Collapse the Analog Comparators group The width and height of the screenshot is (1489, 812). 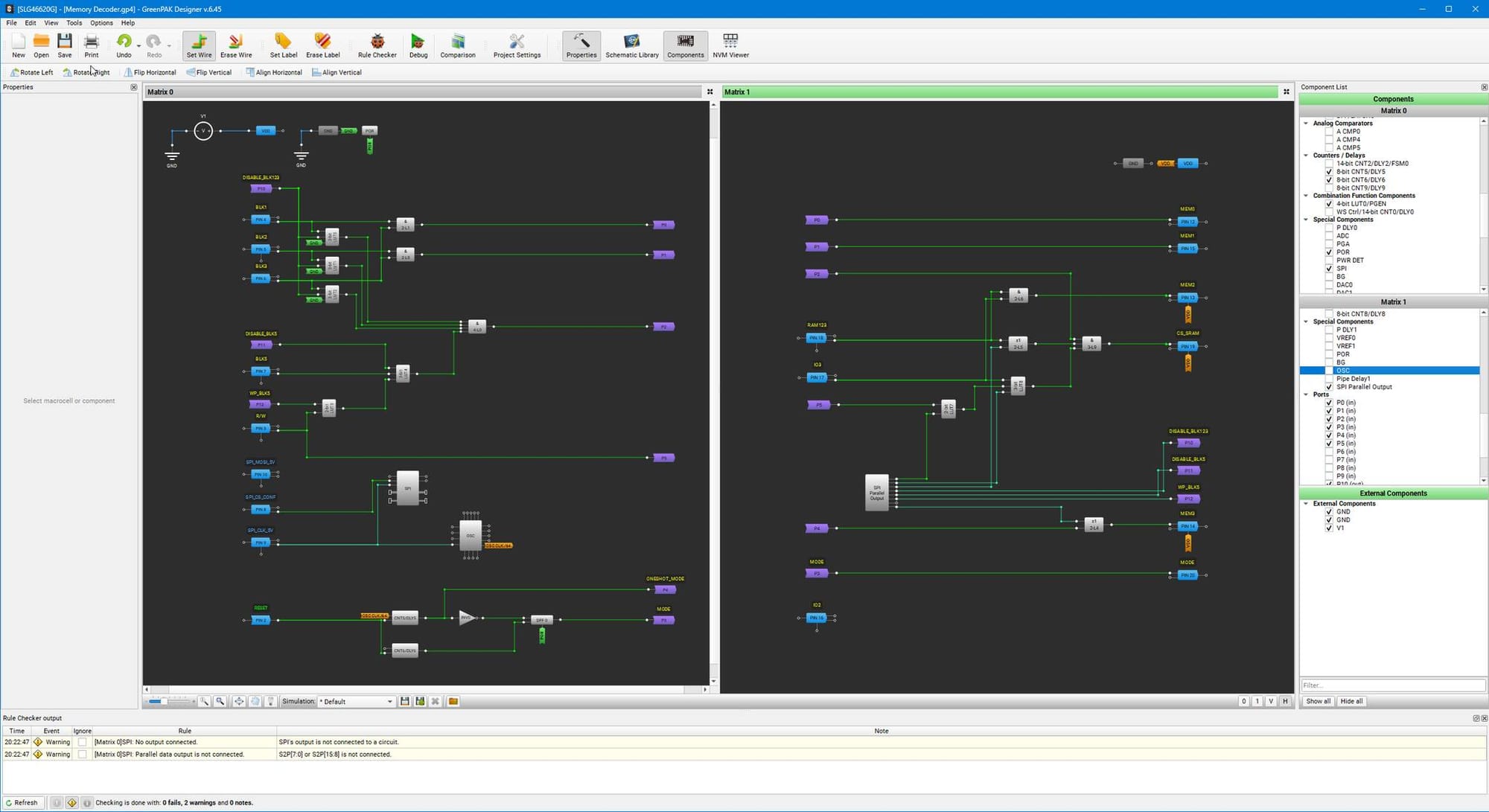1306,123
